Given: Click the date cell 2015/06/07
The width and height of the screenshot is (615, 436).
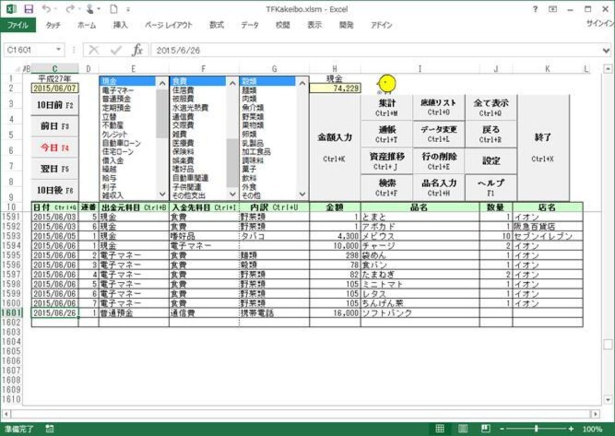Looking at the screenshot, I should pyautogui.click(x=55, y=88).
